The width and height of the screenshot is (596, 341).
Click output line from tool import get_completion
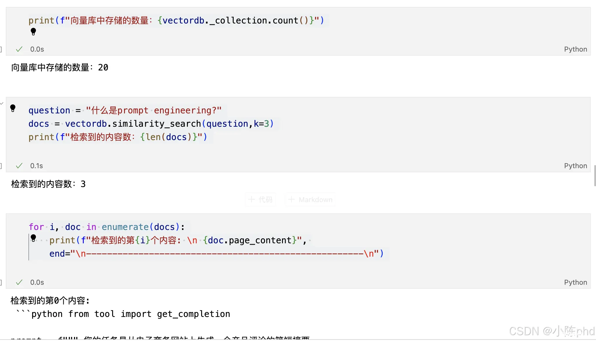pyautogui.click(x=123, y=314)
